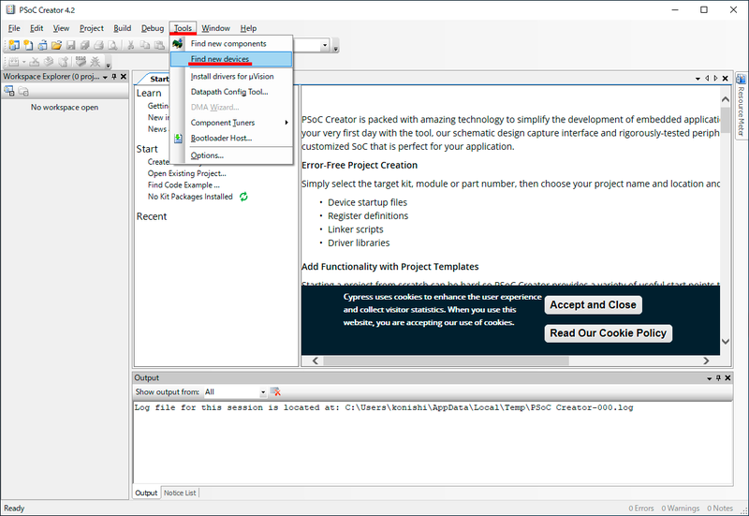
Task: Click the Program device chip icon
Action: pos(81,61)
